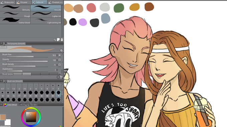Select the Tool property [Smooth] tab
The image size is (227, 127).
15,43
